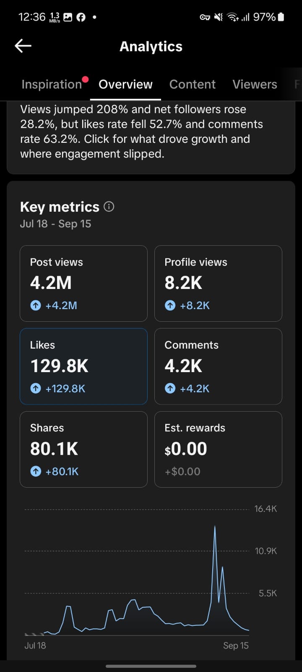The image size is (302, 672).
Task: Tap the battery icon in status bar
Action: point(281,17)
